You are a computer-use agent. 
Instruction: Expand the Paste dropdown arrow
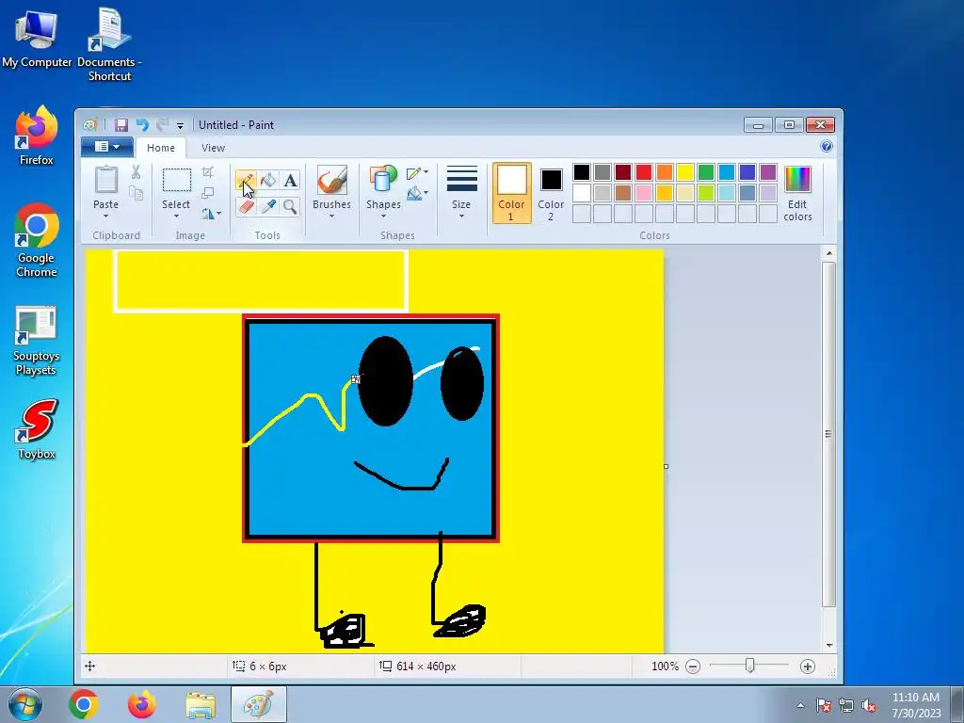tap(105, 217)
